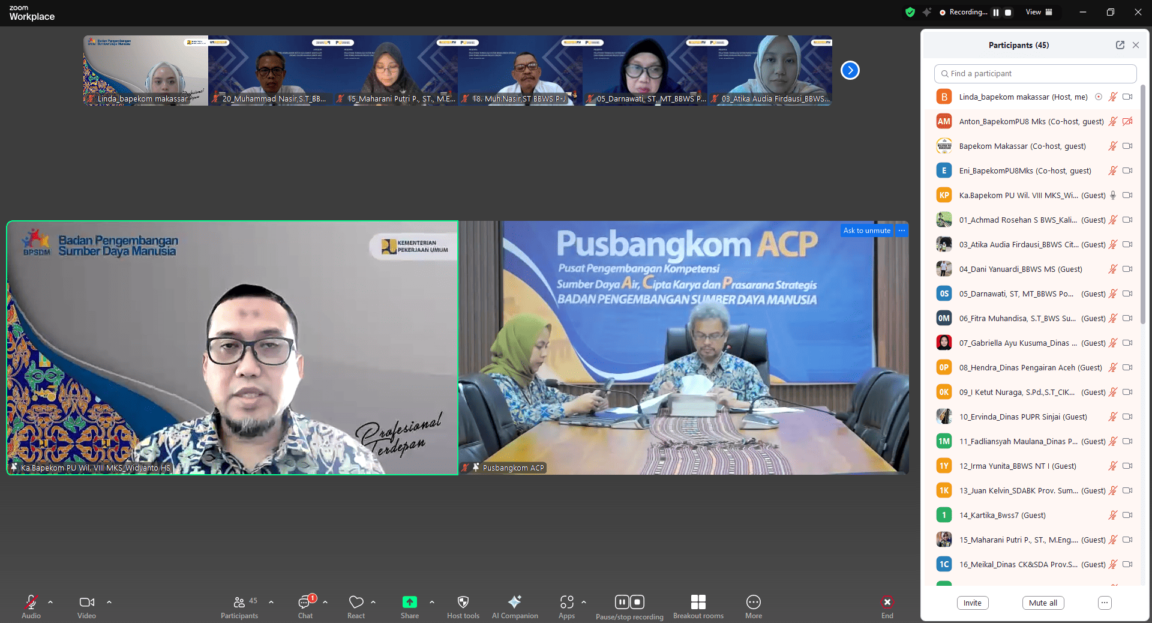Screen dimensions: 1152x623
Task: Click the Pusbangkom ACP video tile
Action: [x=684, y=348]
